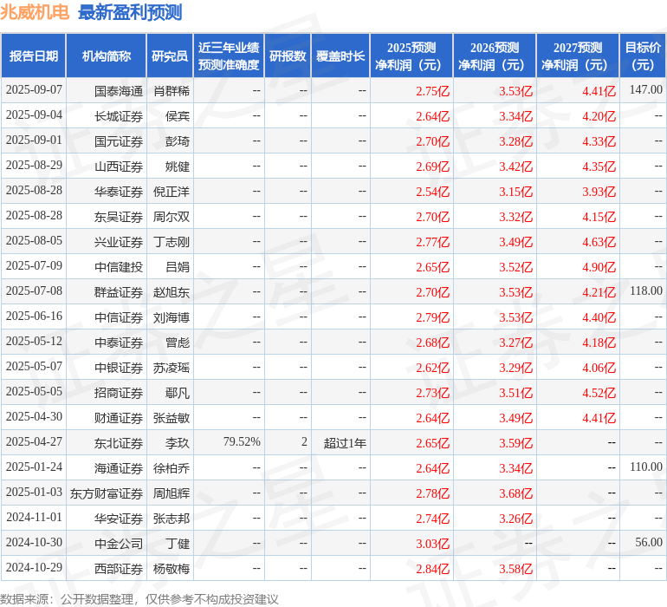The width and height of the screenshot is (667, 607).
Task: Click the 兆威机电 stock name title
Action: 36,13
